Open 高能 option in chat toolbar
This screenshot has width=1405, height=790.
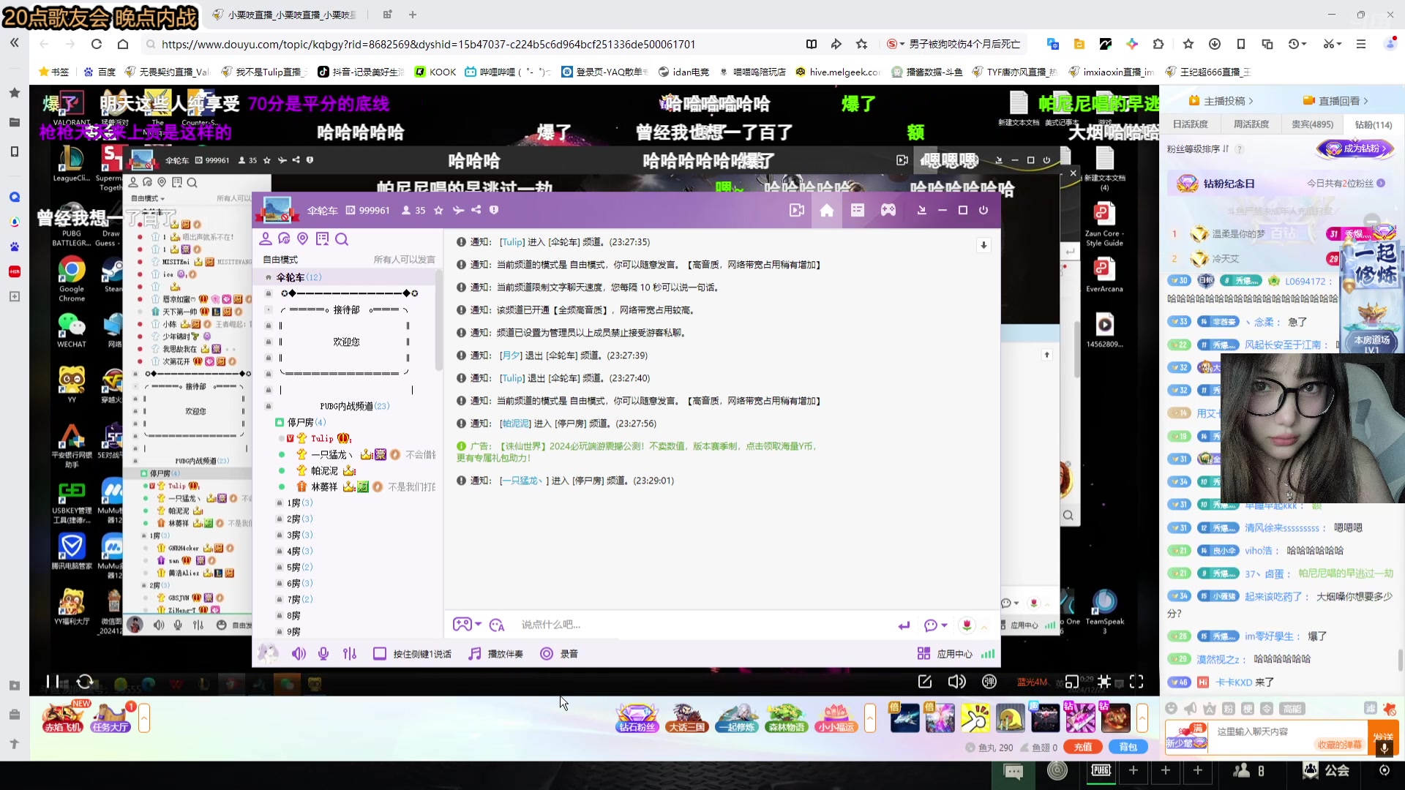(1292, 709)
